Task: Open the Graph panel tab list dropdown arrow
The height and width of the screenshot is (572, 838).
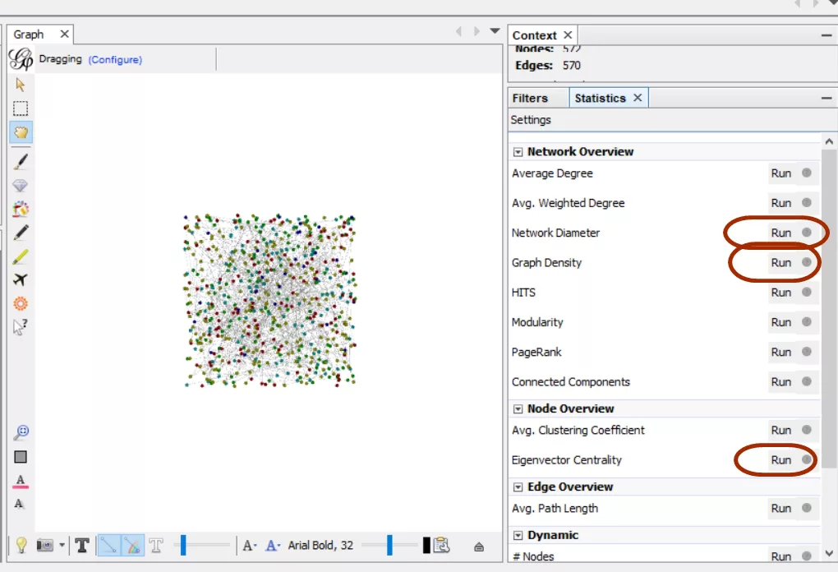Action: coord(495,31)
